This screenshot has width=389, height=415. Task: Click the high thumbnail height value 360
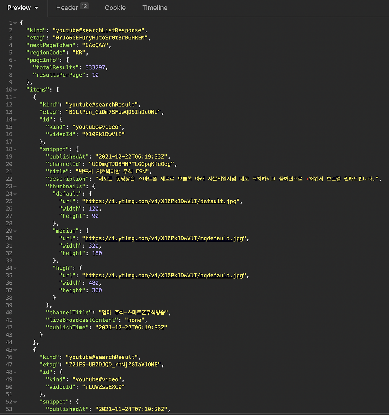click(97, 290)
